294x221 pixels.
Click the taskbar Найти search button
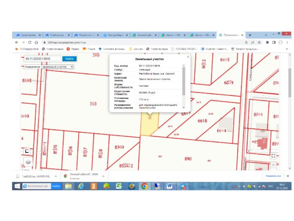click(x=56, y=186)
